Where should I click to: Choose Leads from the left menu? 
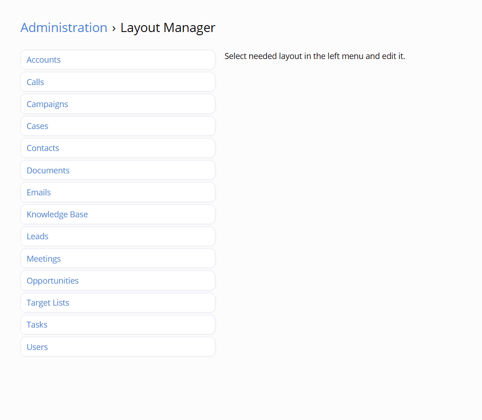[37, 237]
